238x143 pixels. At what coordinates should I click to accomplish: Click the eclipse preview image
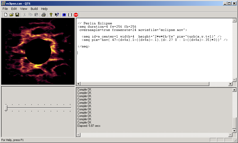point(38,51)
